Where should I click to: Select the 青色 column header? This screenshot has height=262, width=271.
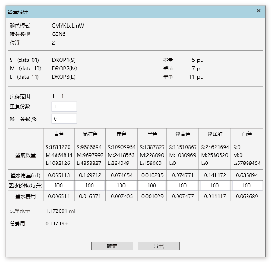pos(58,134)
